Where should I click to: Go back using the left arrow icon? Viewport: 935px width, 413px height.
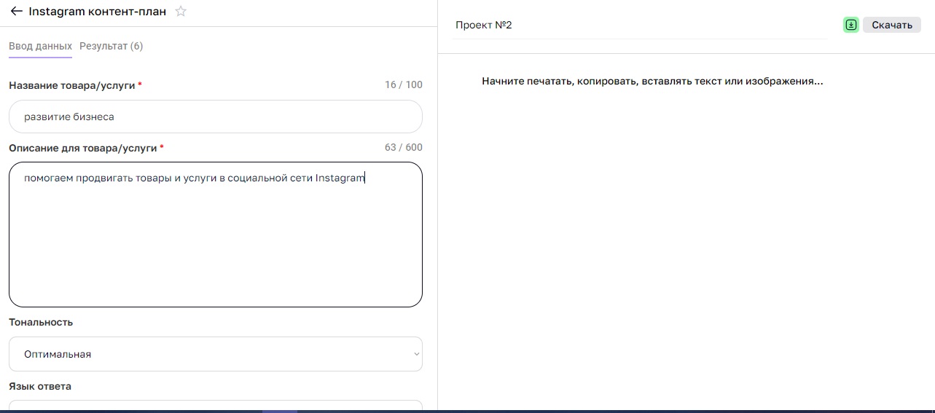click(16, 12)
